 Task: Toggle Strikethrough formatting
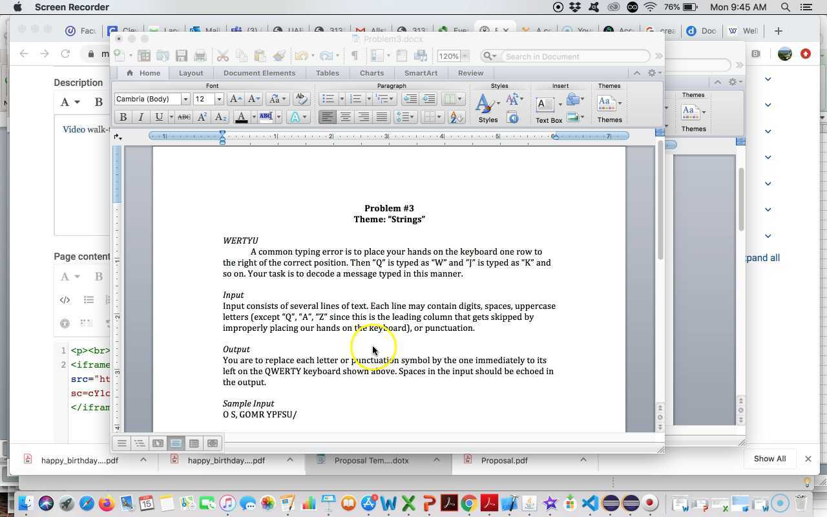click(184, 117)
